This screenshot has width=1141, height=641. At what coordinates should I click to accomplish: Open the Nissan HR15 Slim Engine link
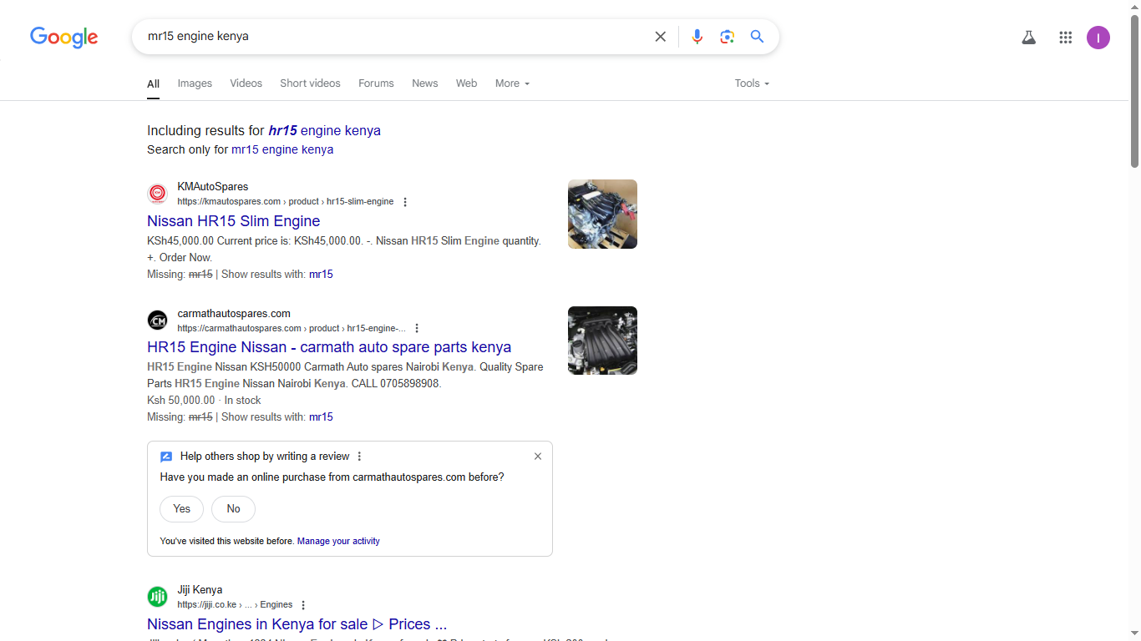tap(234, 221)
